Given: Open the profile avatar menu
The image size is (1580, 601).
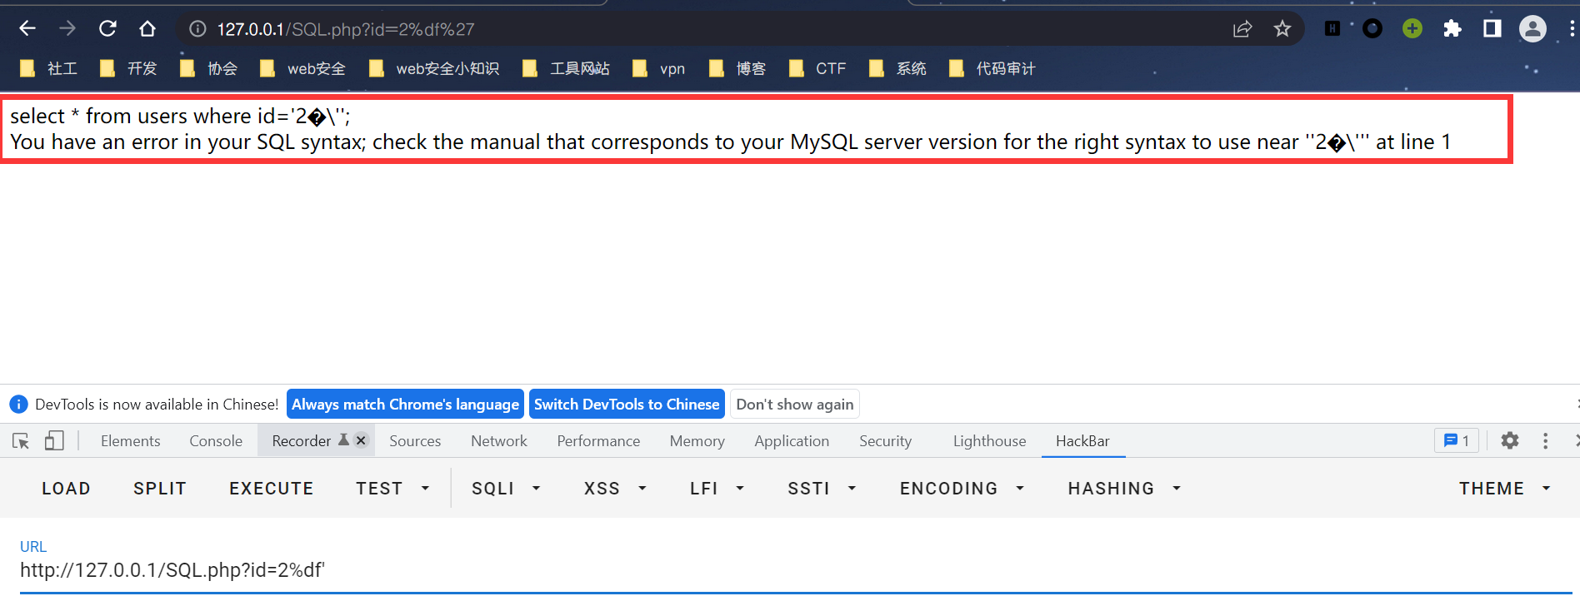Looking at the screenshot, I should [x=1532, y=29].
